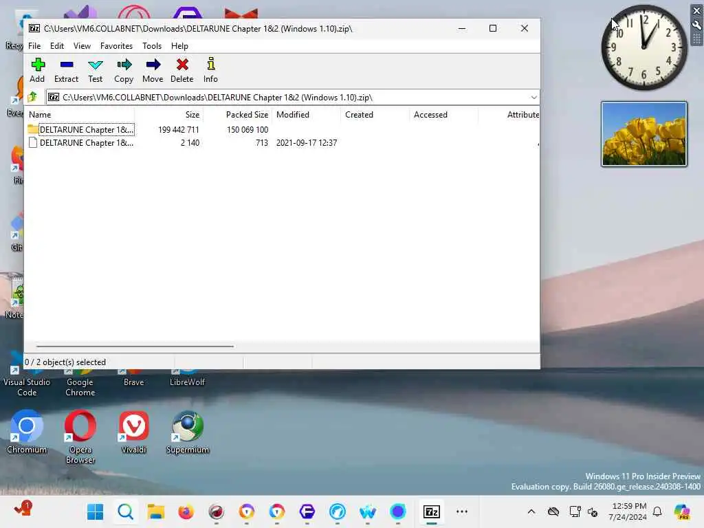
Task: Sort by the Created column
Action: pos(375,115)
